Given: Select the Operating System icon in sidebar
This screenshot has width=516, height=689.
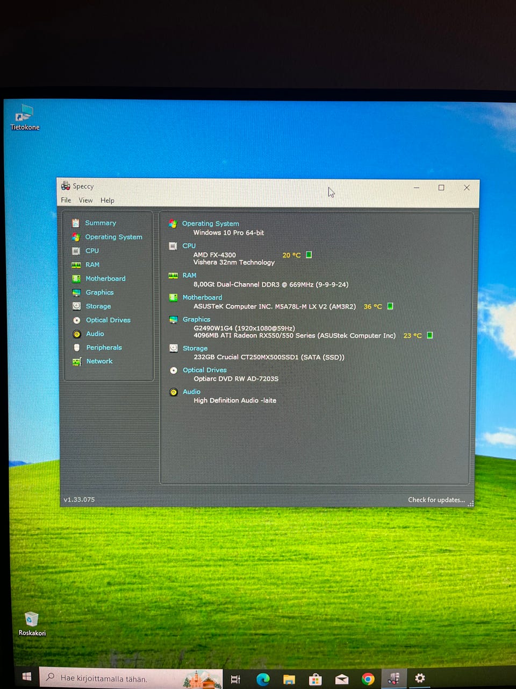Looking at the screenshot, I should coord(76,237).
